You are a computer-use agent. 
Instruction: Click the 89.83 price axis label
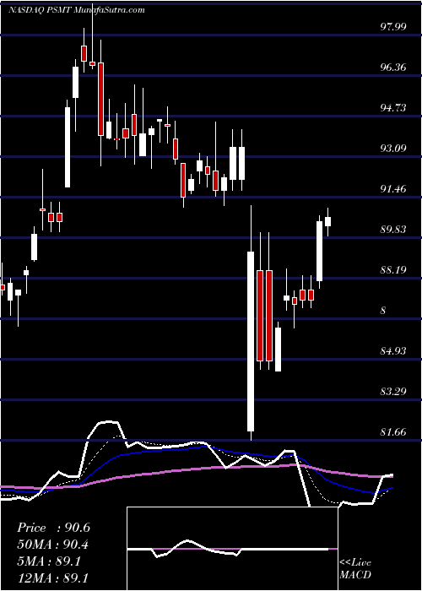pos(393,229)
